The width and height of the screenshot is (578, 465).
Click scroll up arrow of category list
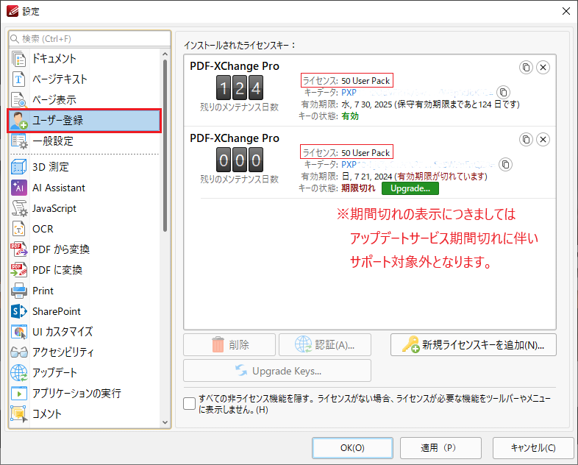click(x=165, y=54)
